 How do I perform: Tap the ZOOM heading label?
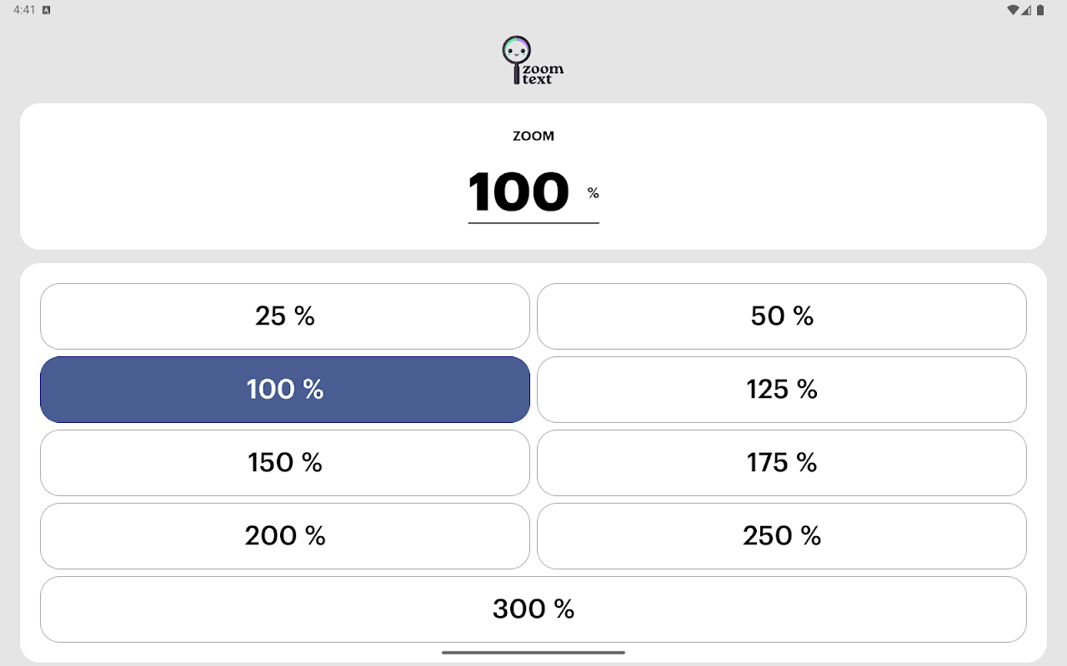point(533,137)
